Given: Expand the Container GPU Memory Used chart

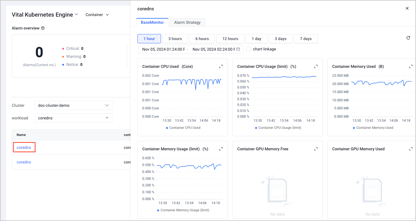Looking at the screenshot, I should 411,149.
